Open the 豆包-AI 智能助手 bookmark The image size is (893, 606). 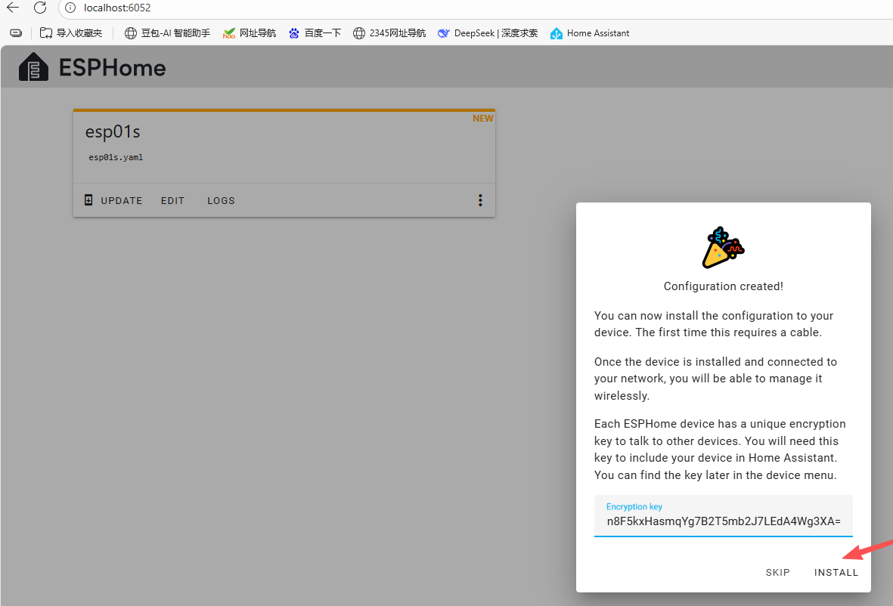(167, 33)
